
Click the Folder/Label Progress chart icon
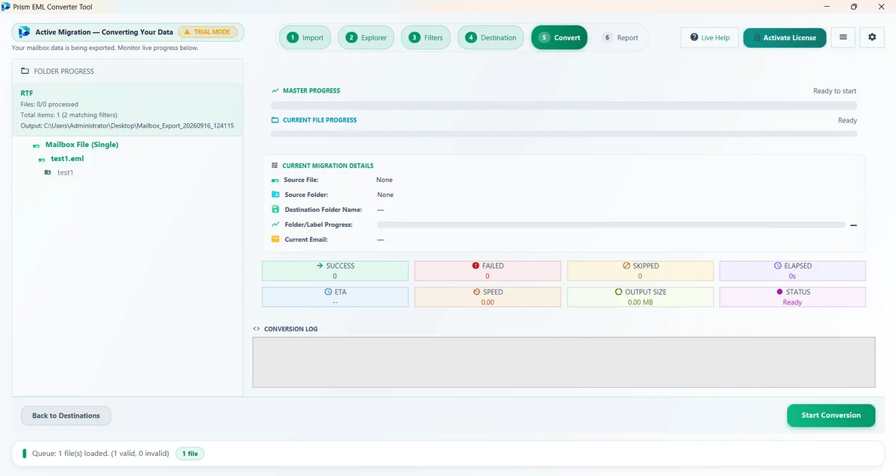coord(275,225)
